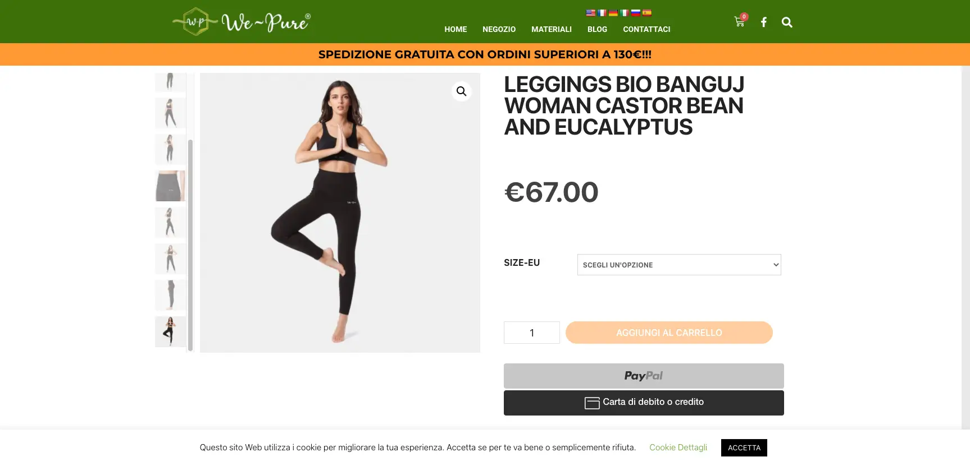This screenshot has height=466, width=970.
Task: Switch language with US flag
Action: [591, 13]
